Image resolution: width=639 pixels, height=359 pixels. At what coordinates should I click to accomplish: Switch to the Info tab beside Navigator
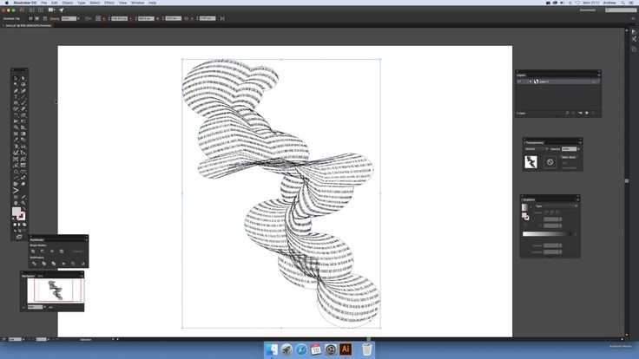coord(40,276)
